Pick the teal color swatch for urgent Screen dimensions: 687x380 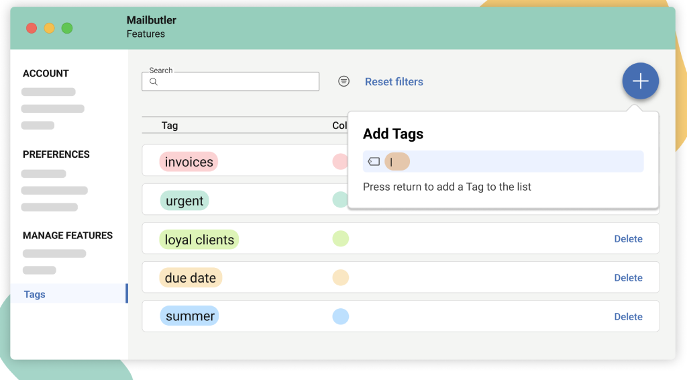click(x=339, y=199)
